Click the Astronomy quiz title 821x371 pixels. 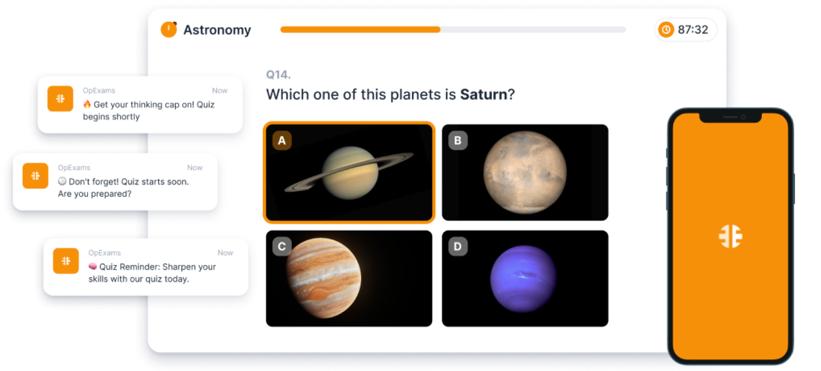[217, 30]
